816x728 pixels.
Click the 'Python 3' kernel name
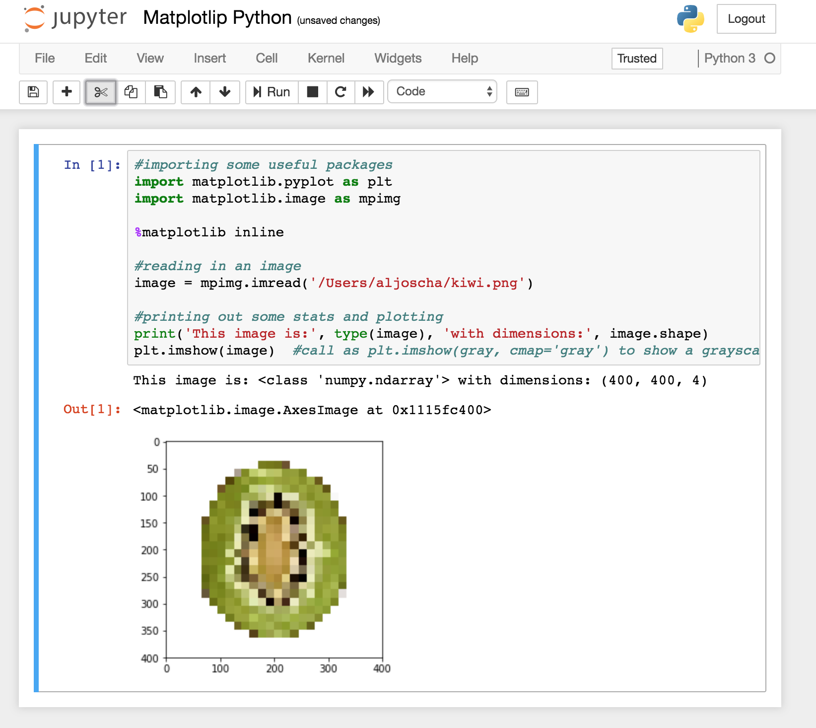click(x=730, y=58)
